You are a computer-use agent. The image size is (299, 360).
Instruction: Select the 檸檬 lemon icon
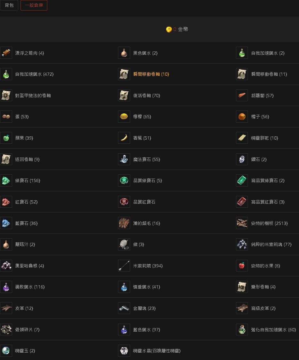click(124, 117)
